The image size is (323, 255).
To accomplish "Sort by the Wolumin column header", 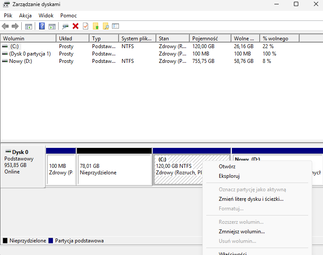I will (28, 39).
